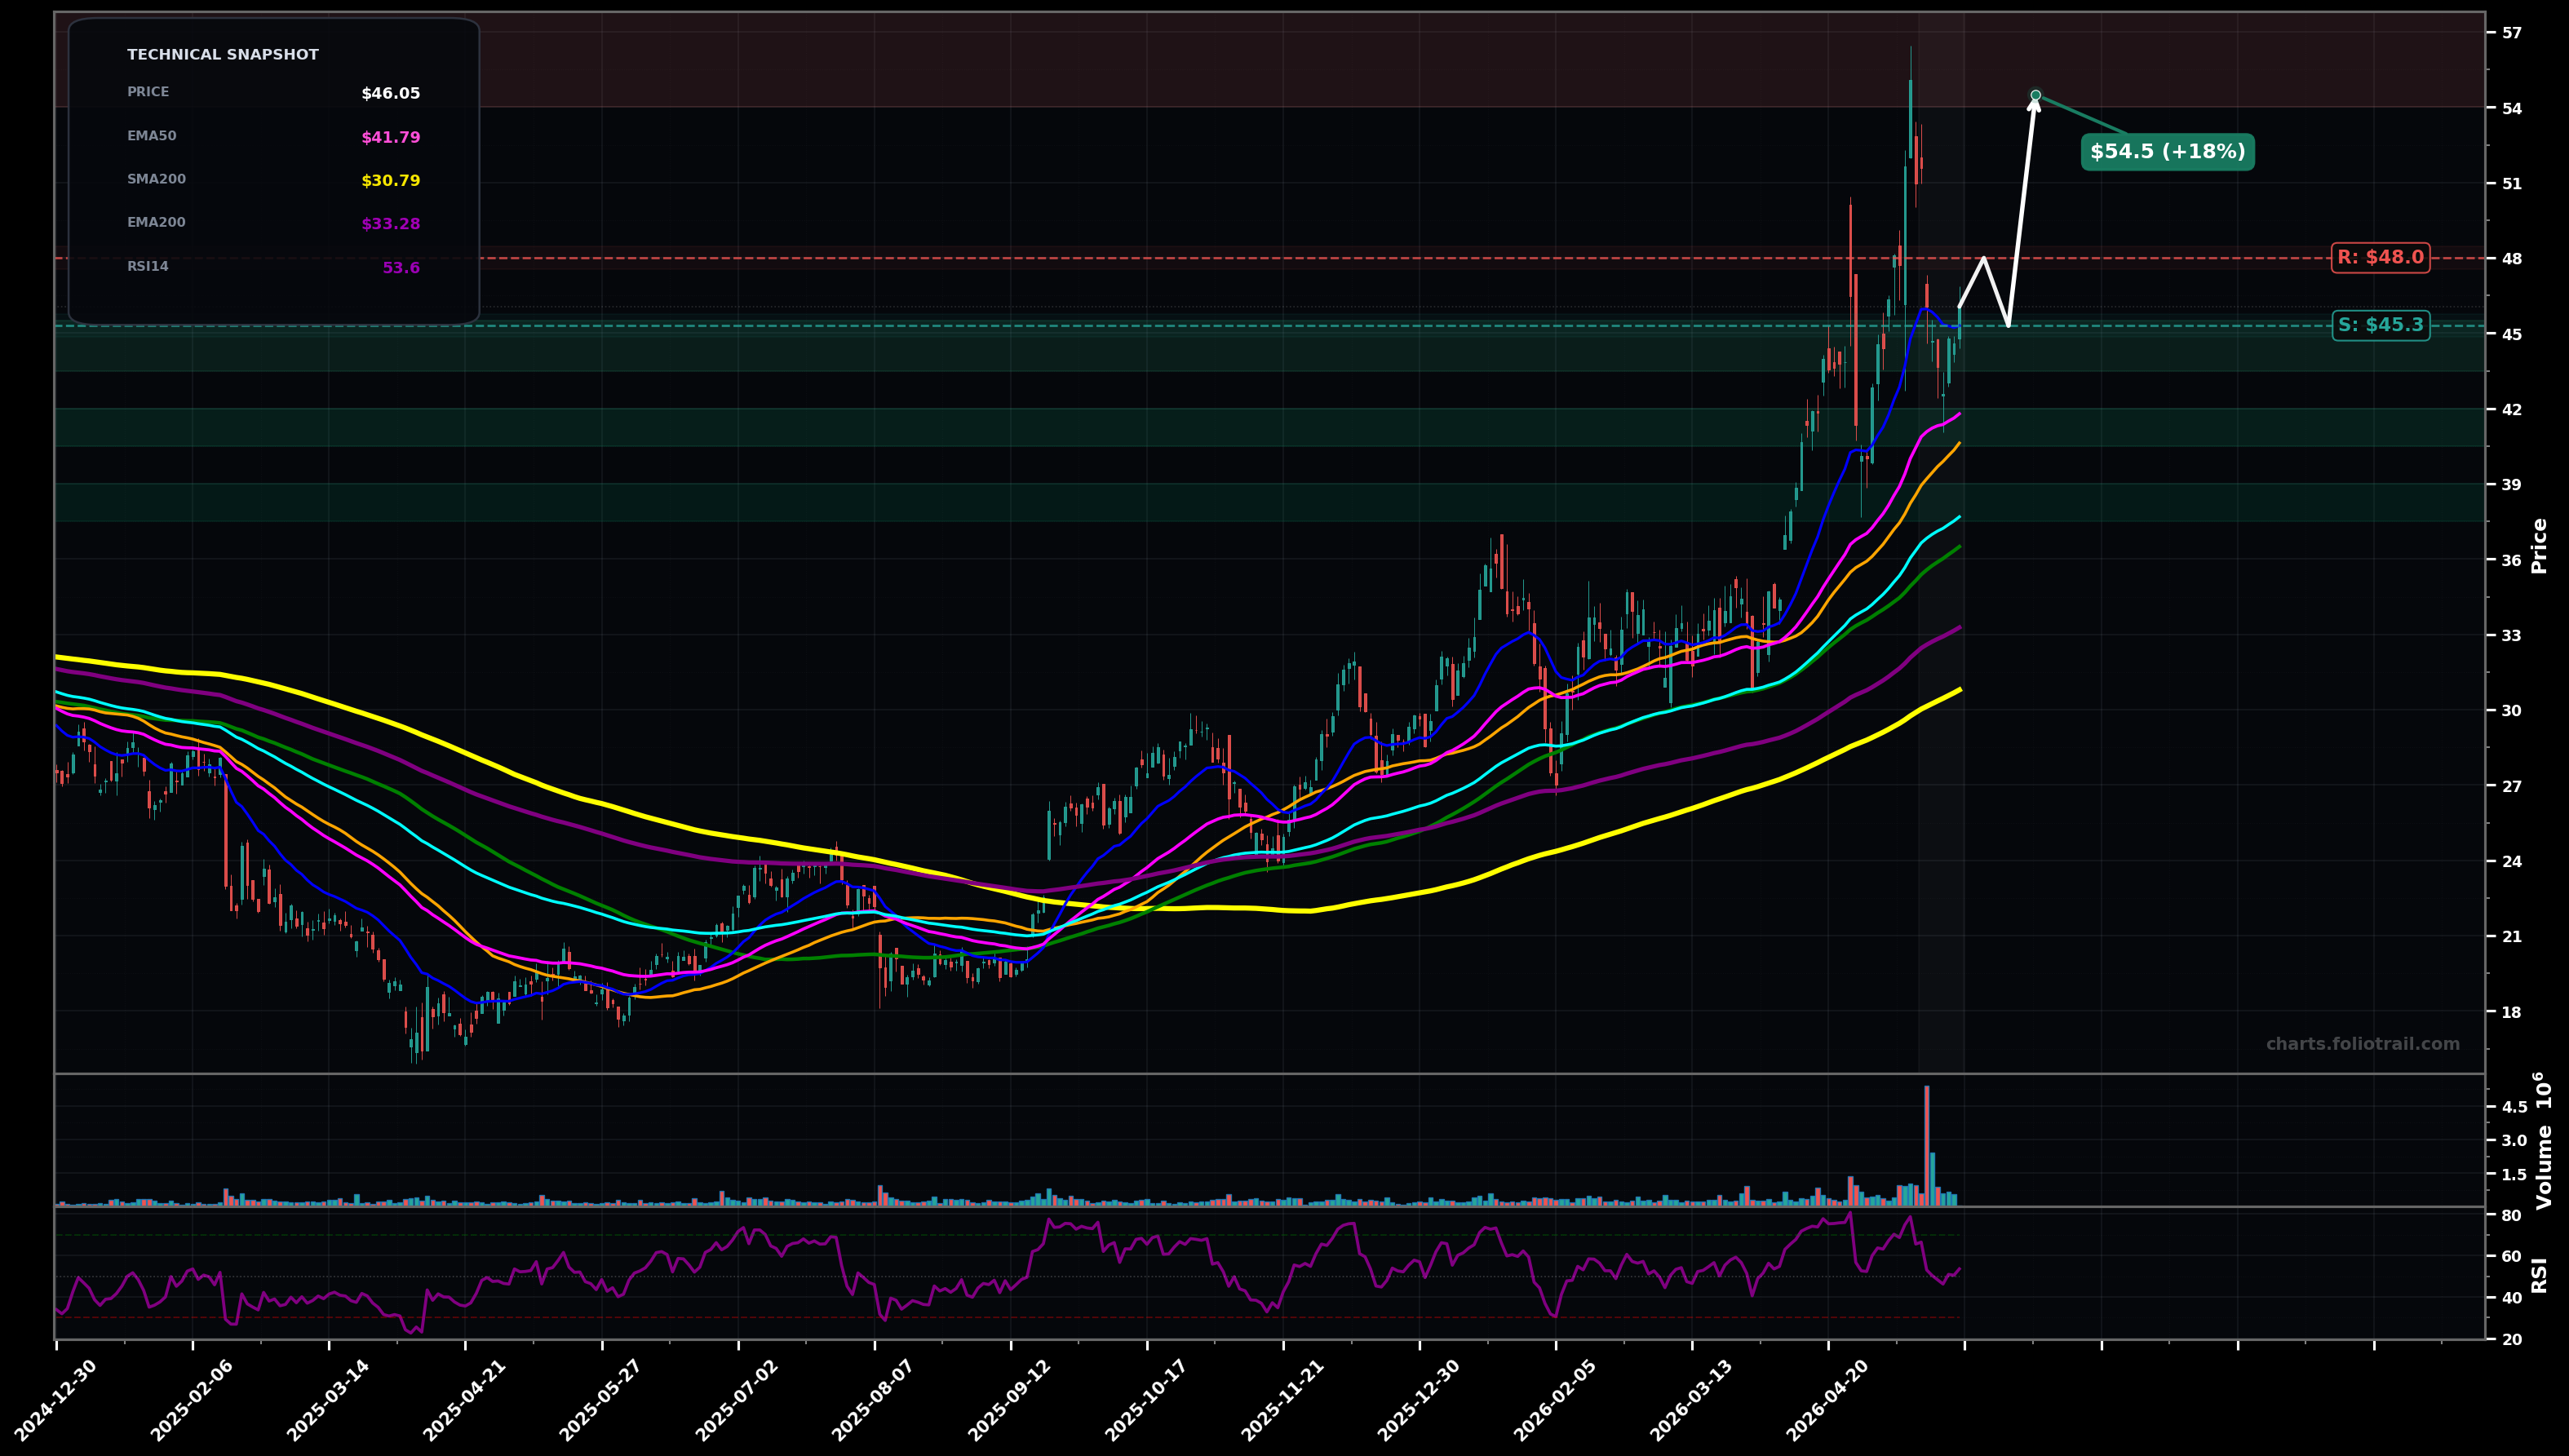This screenshot has height=1456, width=2569.
Task: Click the 2026-04-20 date axis label
Action: click(1828, 1400)
